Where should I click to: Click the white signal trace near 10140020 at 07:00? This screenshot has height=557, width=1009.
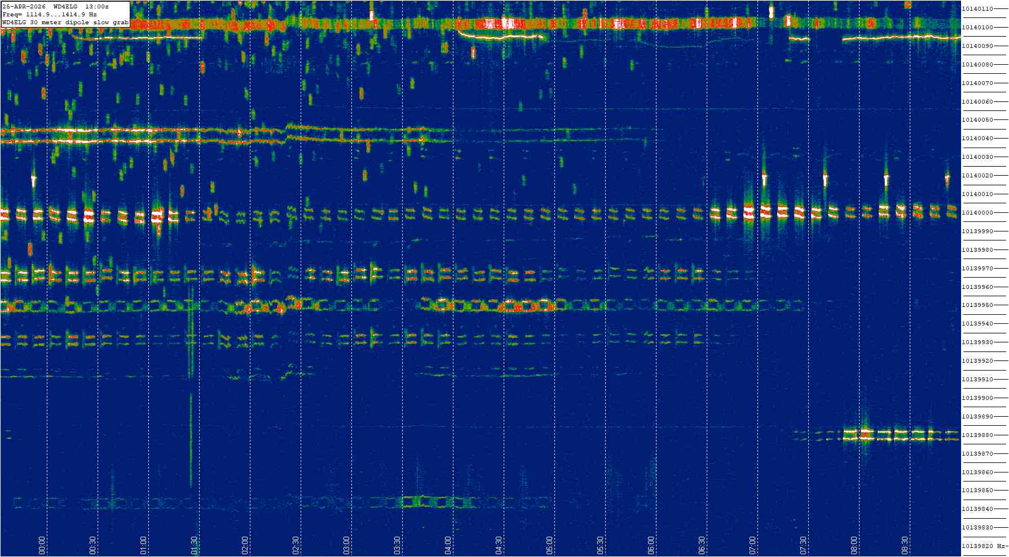tap(764, 180)
